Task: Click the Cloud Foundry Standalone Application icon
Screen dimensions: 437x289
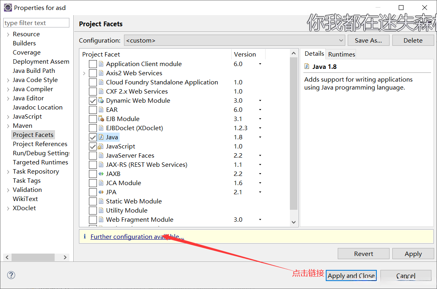Action: pyautogui.click(x=101, y=82)
